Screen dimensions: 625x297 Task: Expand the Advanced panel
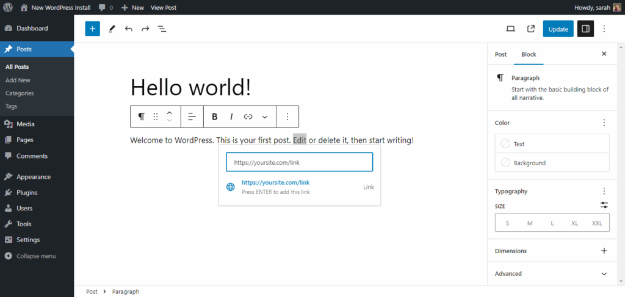pyautogui.click(x=552, y=273)
